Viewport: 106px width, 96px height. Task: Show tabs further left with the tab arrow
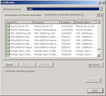[98, 14]
